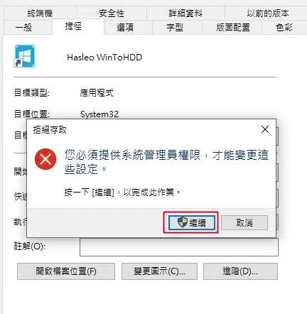Open 進階(D)... advanced settings
Viewport: 307px width, 314px height.
coord(240,271)
